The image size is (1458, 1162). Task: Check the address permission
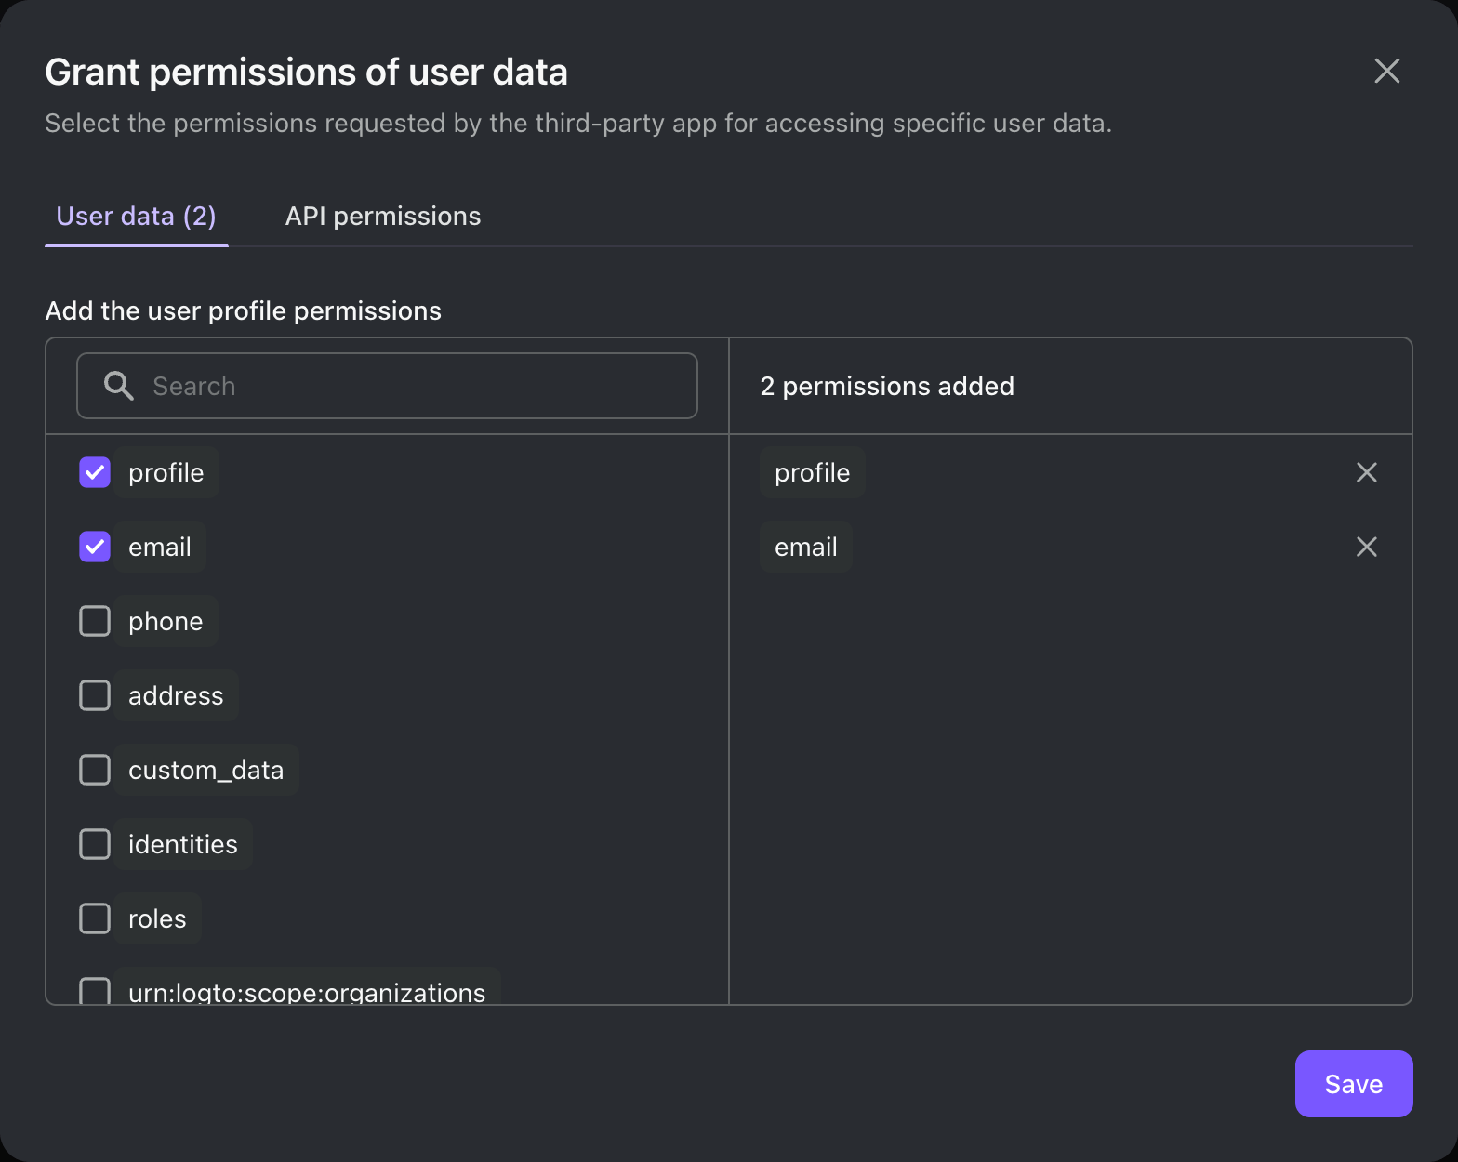coord(95,695)
